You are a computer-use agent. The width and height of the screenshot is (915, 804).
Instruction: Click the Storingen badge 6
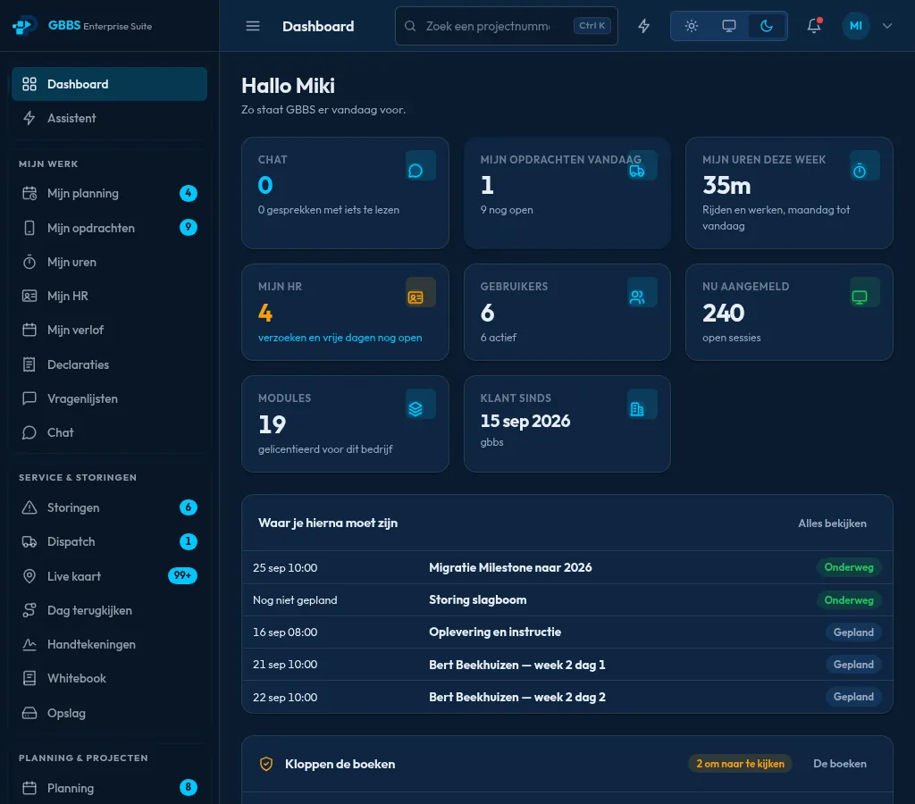click(188, 507)
